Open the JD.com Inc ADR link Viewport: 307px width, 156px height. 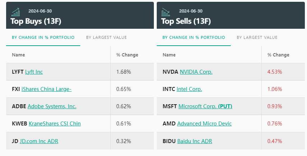point(39,141)
